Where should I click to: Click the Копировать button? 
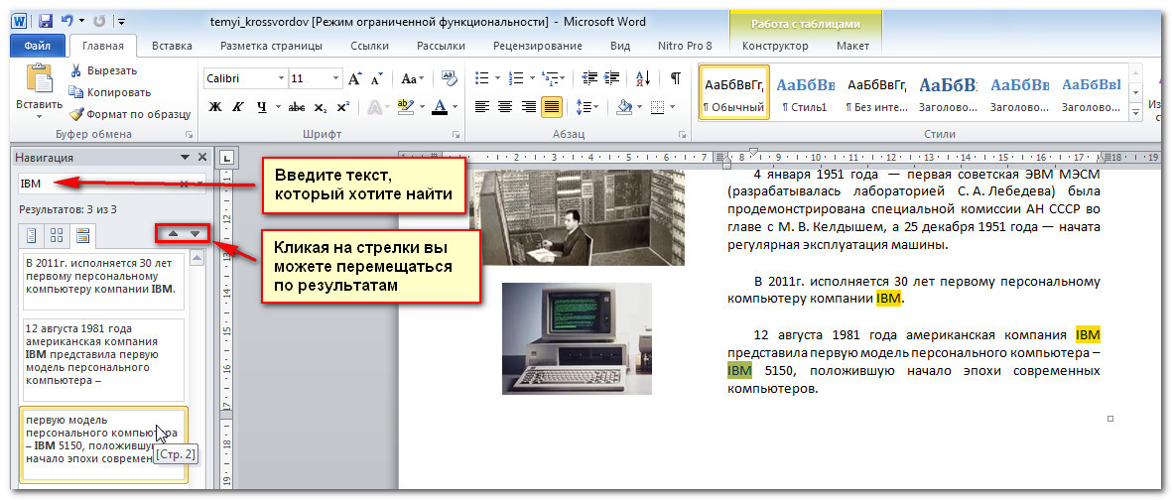pyautogui.click(x=109, y=92)
